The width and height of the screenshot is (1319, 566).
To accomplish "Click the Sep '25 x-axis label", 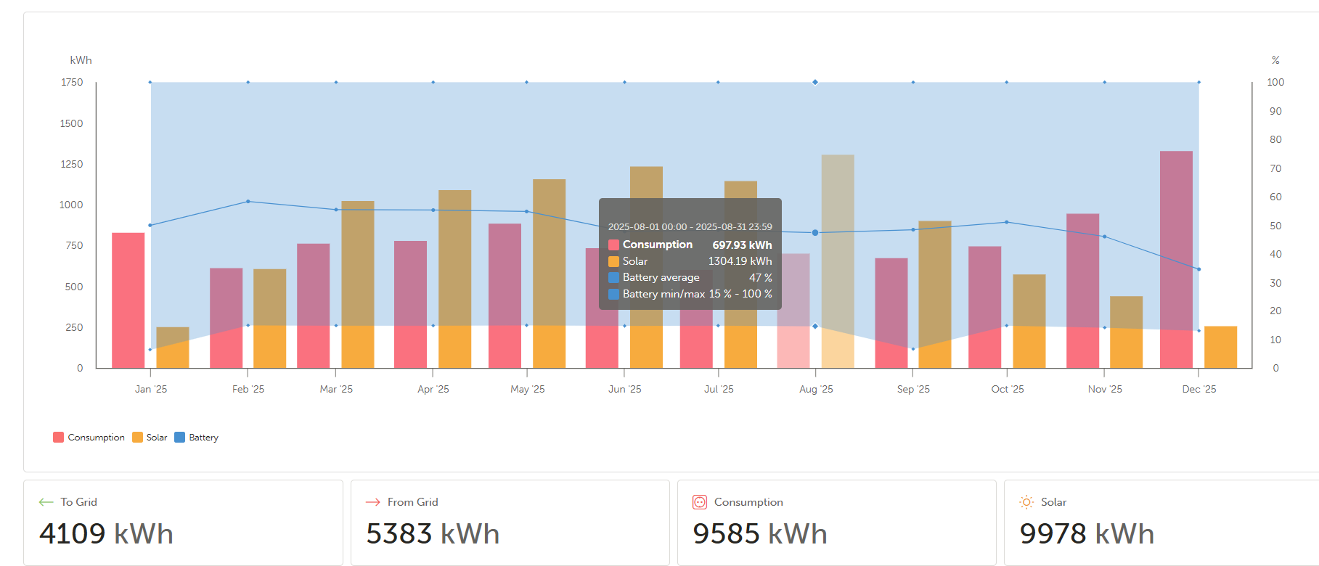I will point(913,390).
